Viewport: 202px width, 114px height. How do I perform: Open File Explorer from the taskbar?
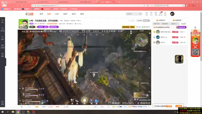coord(13,112)
